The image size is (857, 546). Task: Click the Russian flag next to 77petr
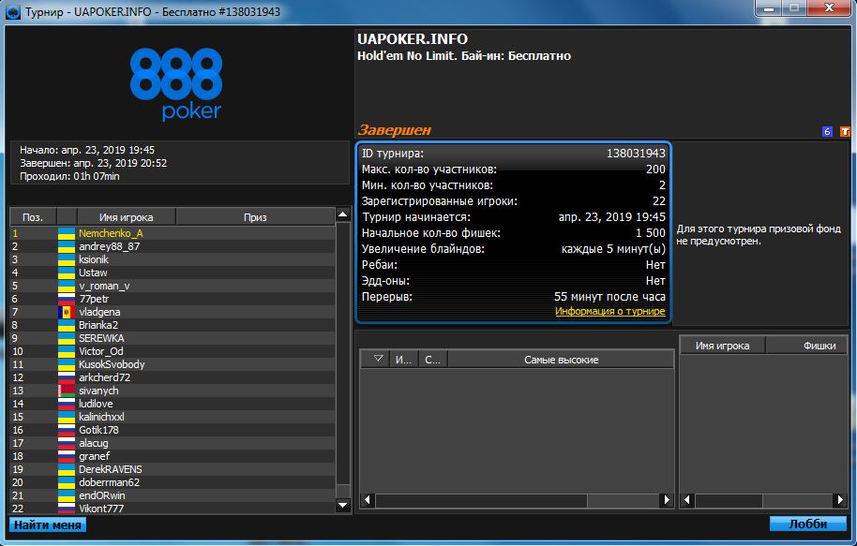tap(67, 299)
